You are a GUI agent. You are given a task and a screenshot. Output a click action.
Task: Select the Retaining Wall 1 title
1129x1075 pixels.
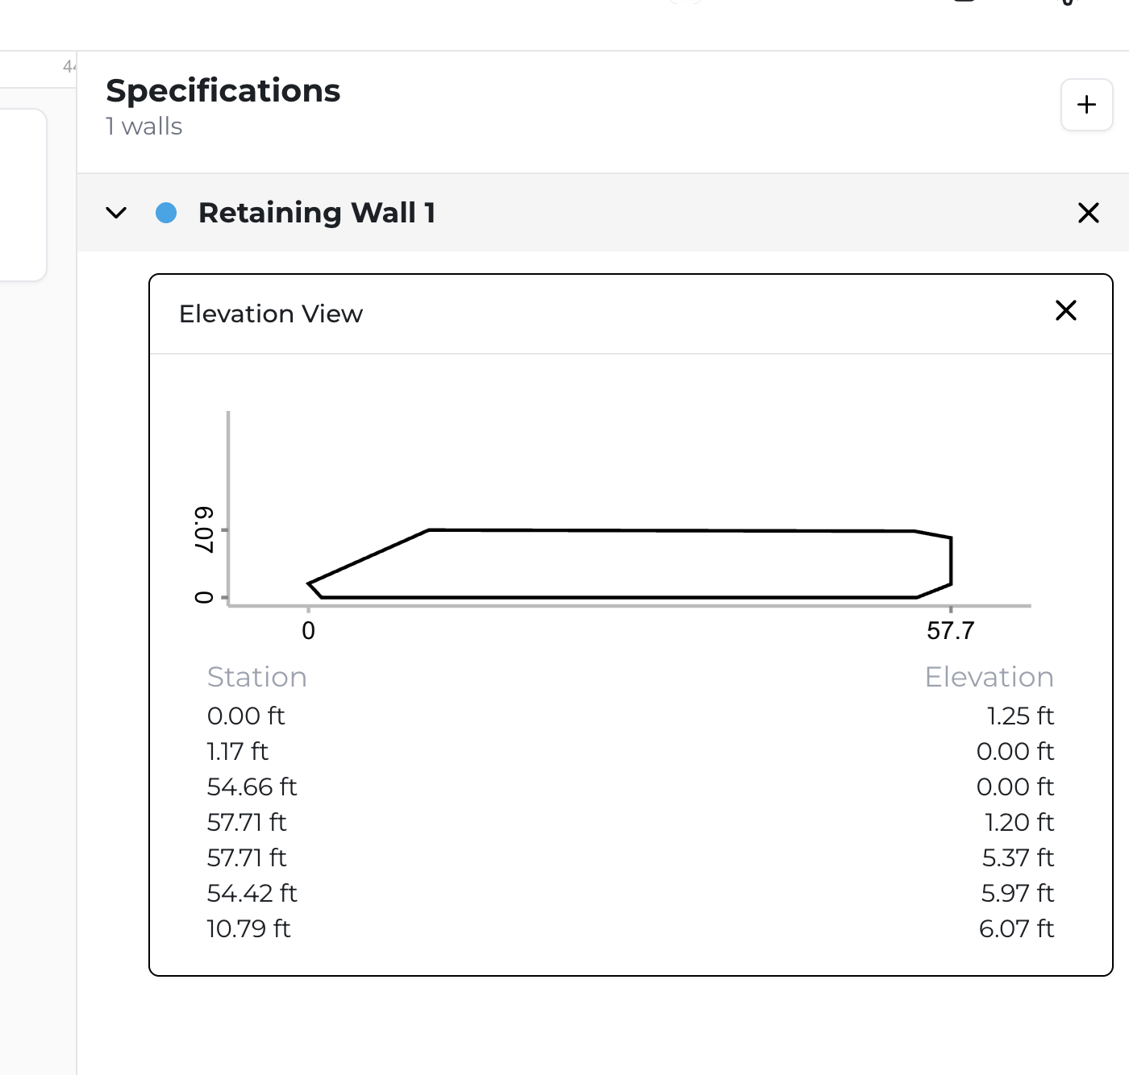click(x=317, y=213)
